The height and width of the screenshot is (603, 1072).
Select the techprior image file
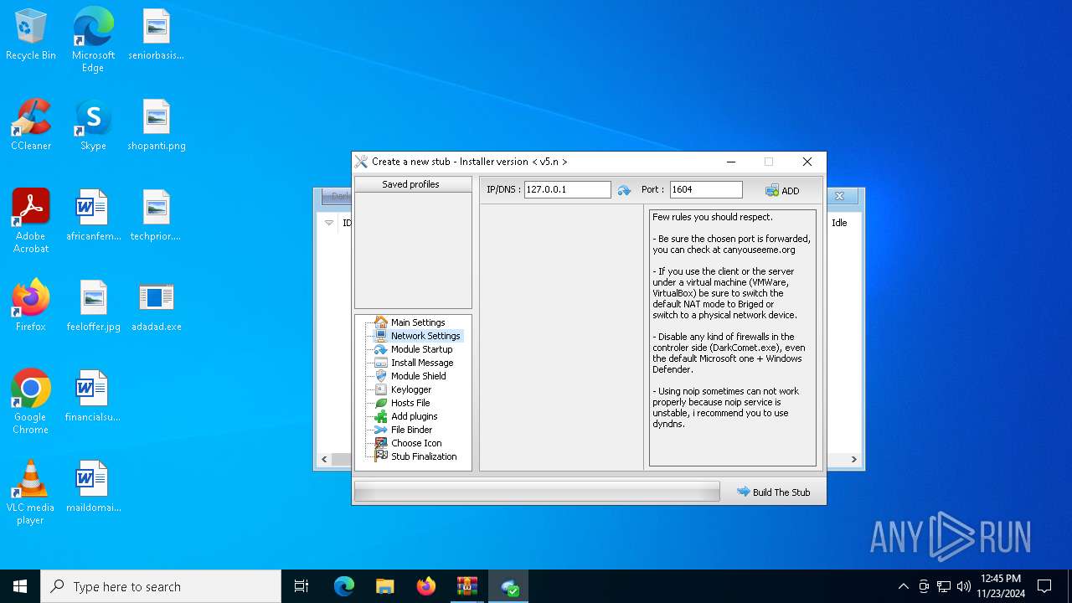tap(157, 215)
